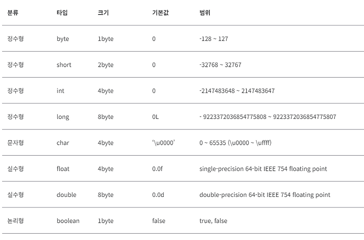This screenshot has height=240, width=364.
Task: Select the long type cell
Action: [63, 117]
